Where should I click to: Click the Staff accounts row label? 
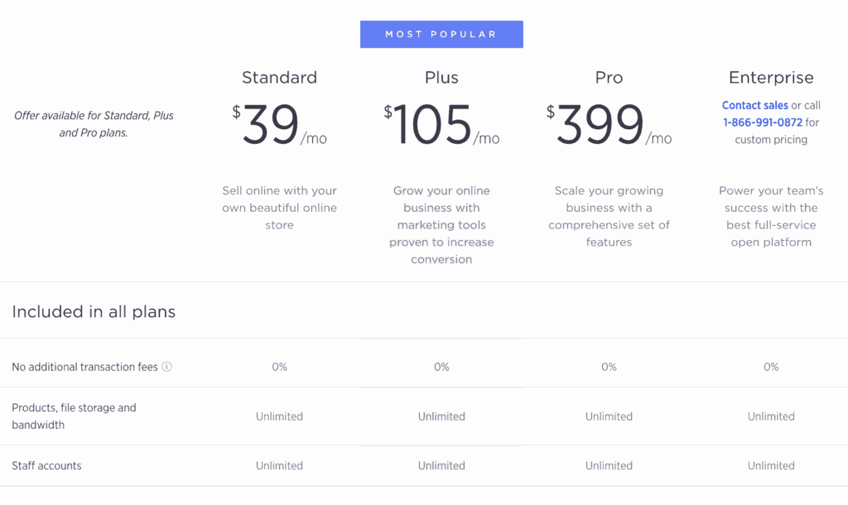tap(46, 465)
